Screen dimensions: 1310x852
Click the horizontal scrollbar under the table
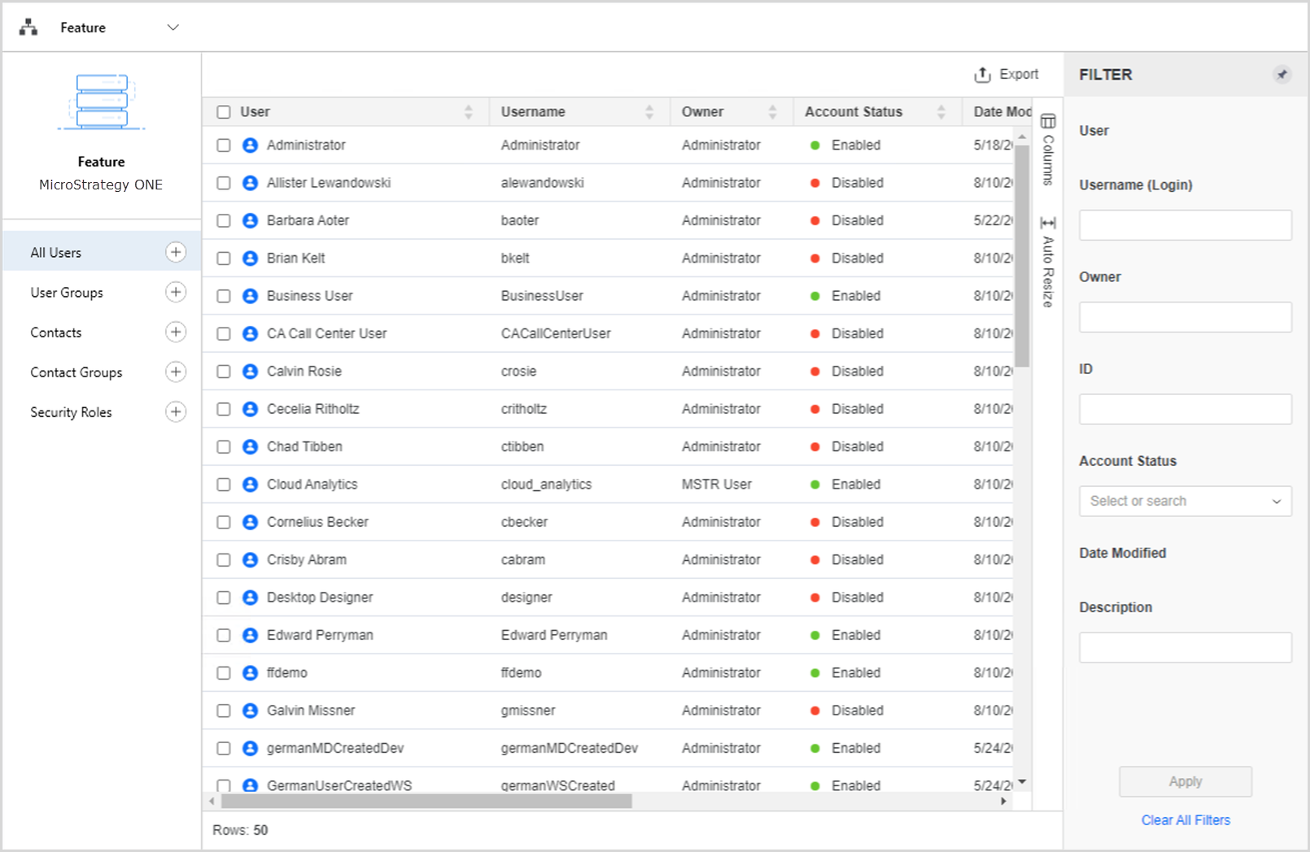(426, 802)
